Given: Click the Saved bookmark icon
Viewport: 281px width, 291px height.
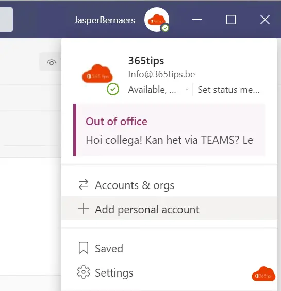Looking at the screenshot, I should tap(84, 248).
